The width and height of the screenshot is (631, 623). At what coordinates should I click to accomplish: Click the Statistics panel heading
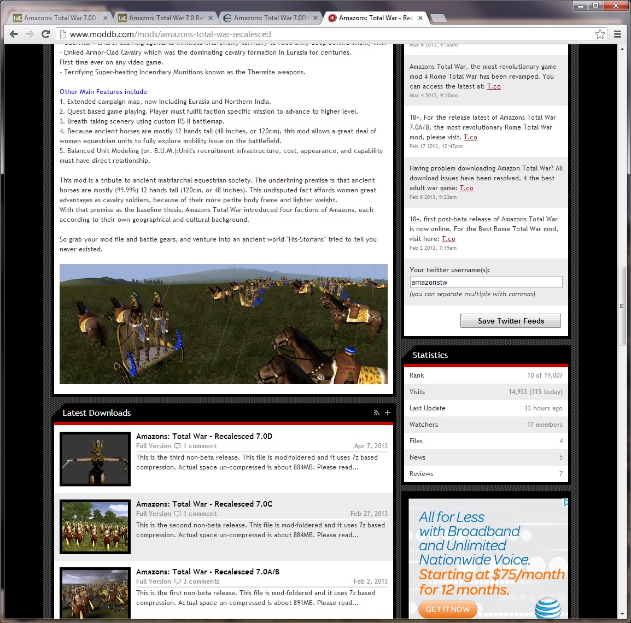(430, 355)
